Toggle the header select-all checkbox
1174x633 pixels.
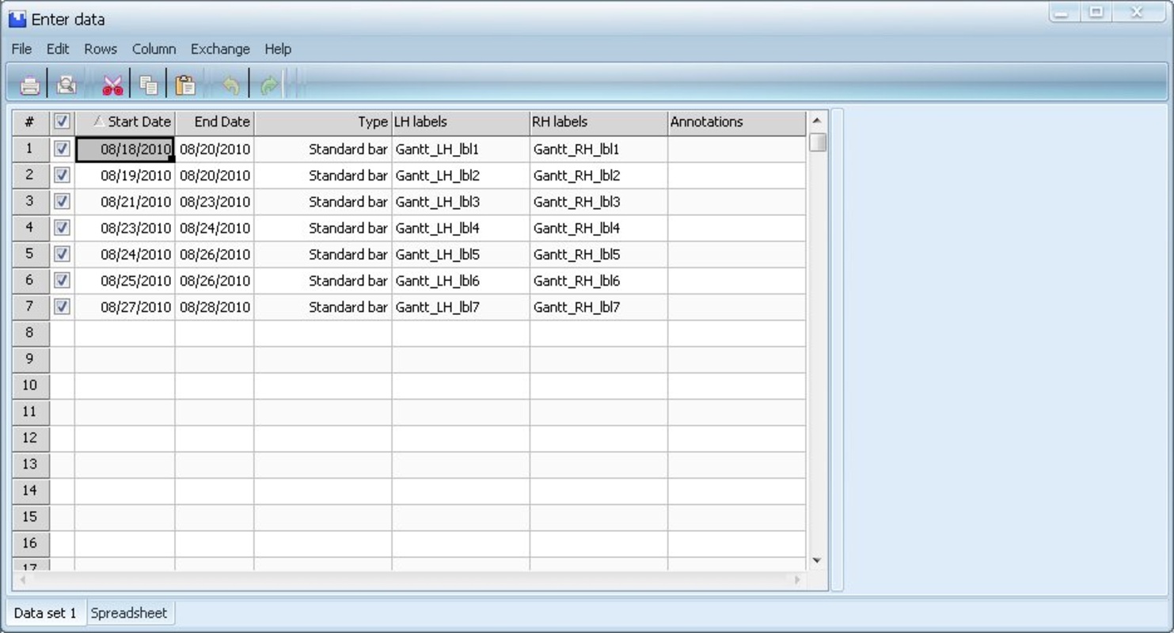tap(62, 122)
